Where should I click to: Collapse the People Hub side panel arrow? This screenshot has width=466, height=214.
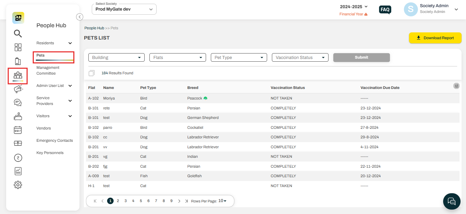point(79,17)
